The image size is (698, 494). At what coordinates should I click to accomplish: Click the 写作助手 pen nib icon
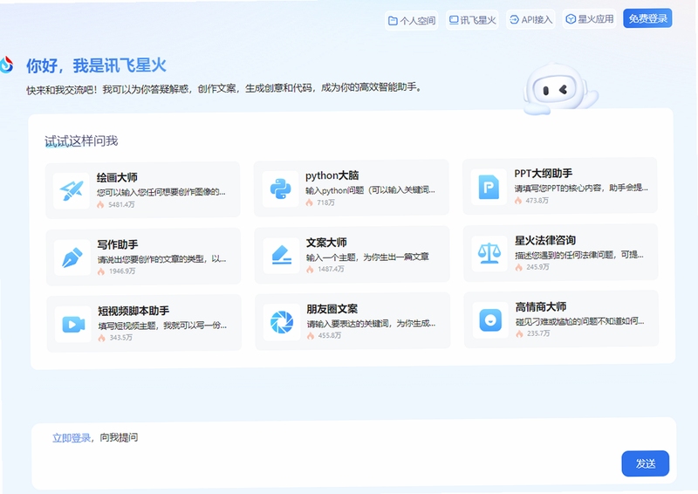[x=72, y=257]
